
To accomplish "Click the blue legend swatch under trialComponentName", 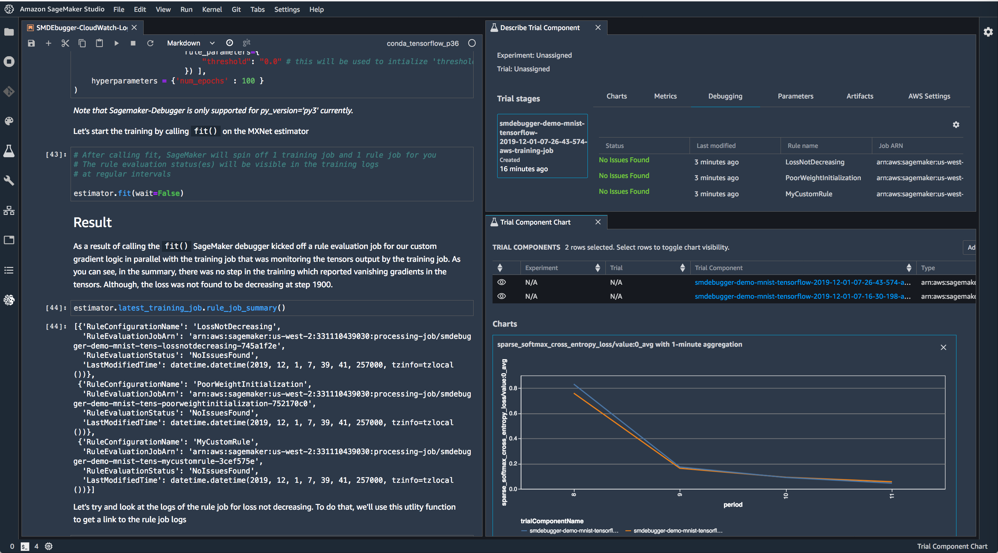I will (524, 530).
